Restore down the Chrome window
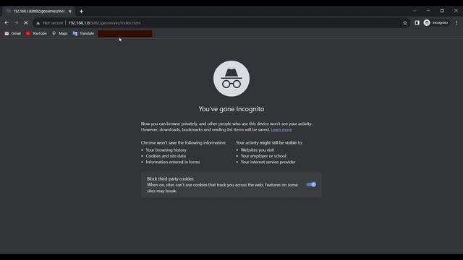The height and width of the screenshot is (260, 463). [442, 11]
